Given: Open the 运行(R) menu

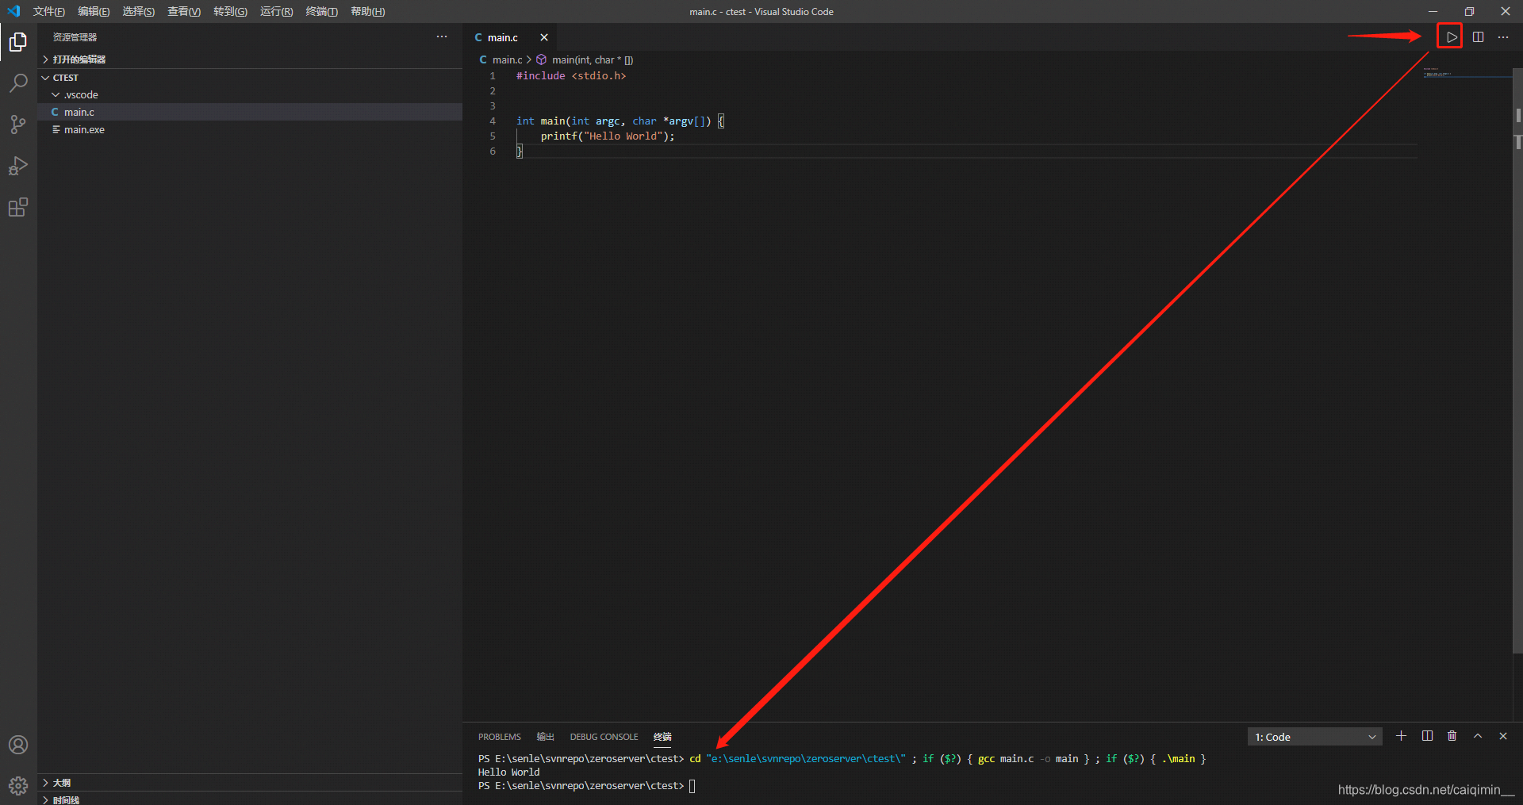Looking at the screenshot, I should point(277,11).
